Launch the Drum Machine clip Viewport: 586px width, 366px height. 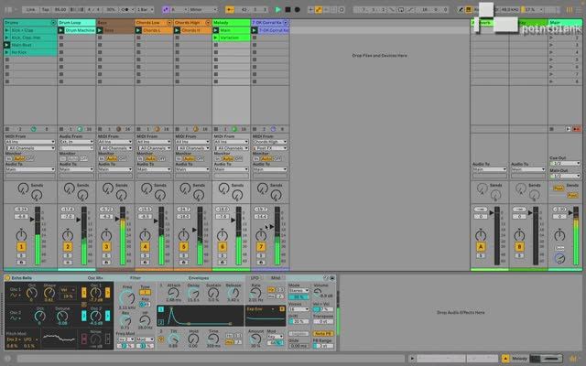click(x=61, y=30)
